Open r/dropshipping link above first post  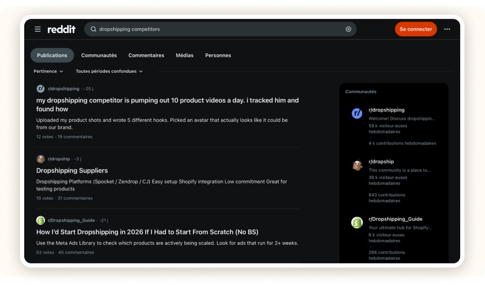tap(64, 88)
